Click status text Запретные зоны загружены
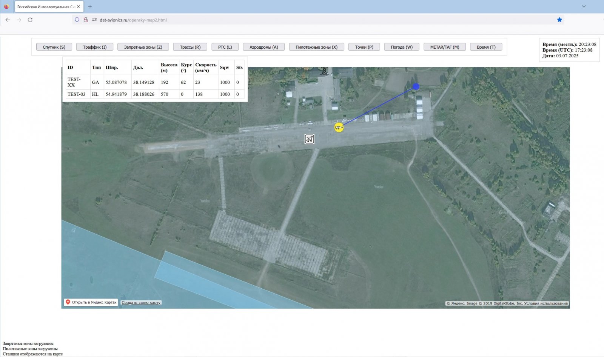604x357 pixels. point(28,343)
